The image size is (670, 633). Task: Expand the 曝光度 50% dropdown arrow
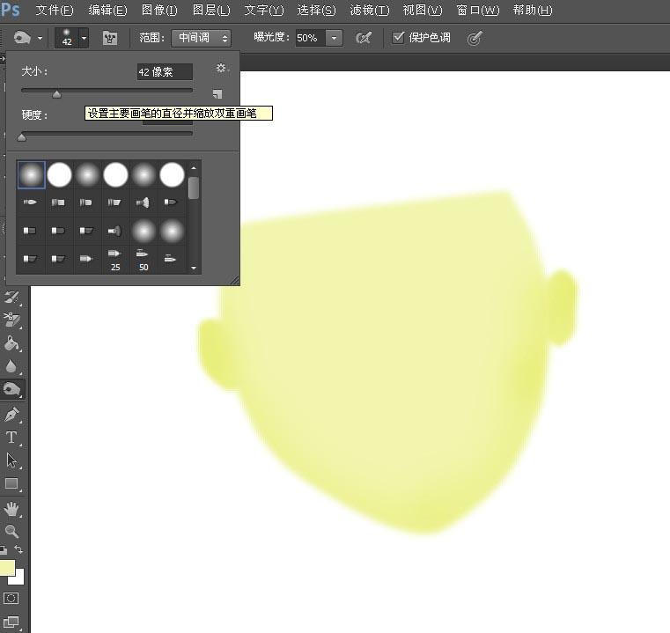pyautogui.click(x=335, y=38)
